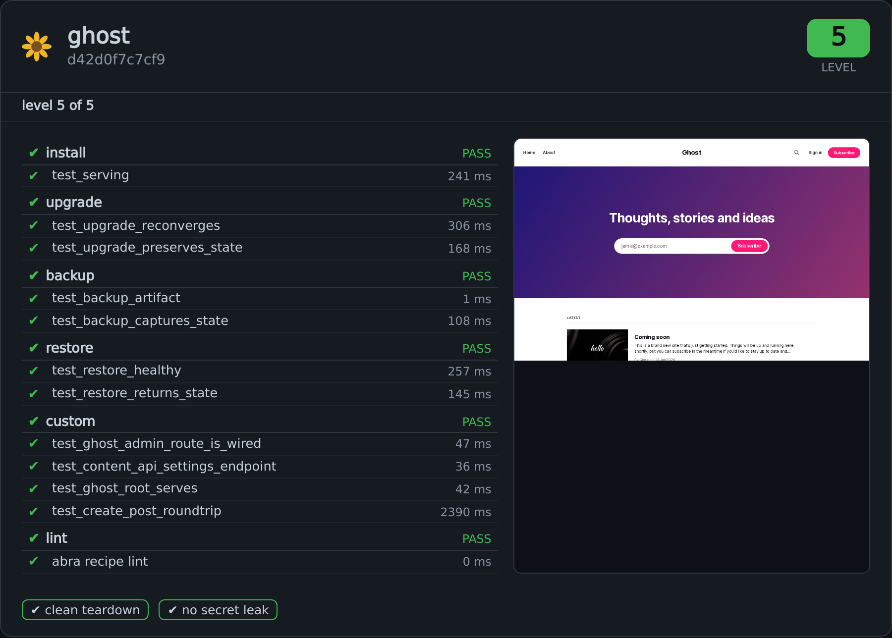Viewport: 892px width, 638px height.
Task: Click the PASS status for backup
Action: click(x=477, y=276)
